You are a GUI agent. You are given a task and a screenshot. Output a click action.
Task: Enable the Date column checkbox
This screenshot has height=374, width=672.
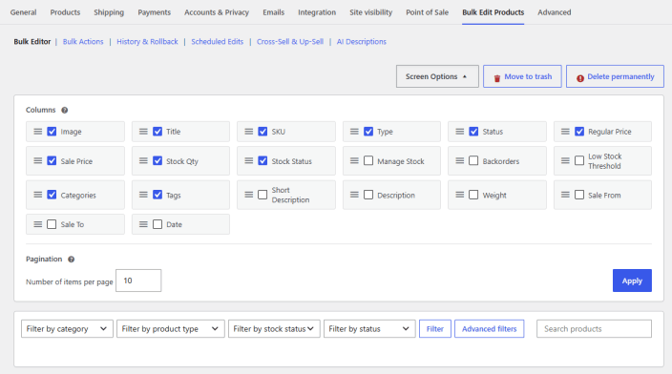(157, 224)
